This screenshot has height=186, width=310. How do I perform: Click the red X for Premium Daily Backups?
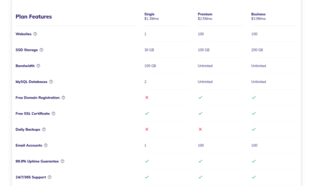pos(200,129)
